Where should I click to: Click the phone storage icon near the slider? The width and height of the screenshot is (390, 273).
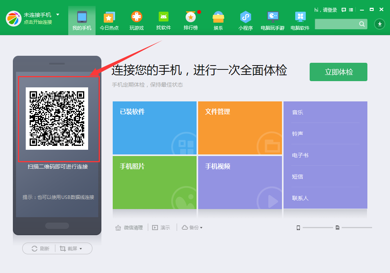pos(298,227)
